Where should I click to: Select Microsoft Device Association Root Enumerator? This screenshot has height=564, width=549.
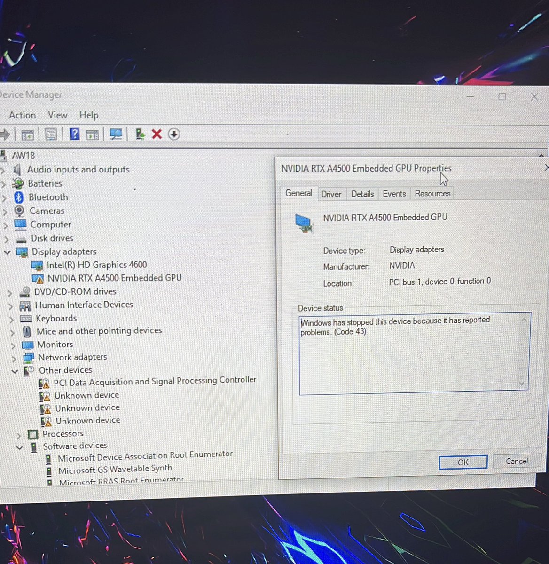point(145,456)
